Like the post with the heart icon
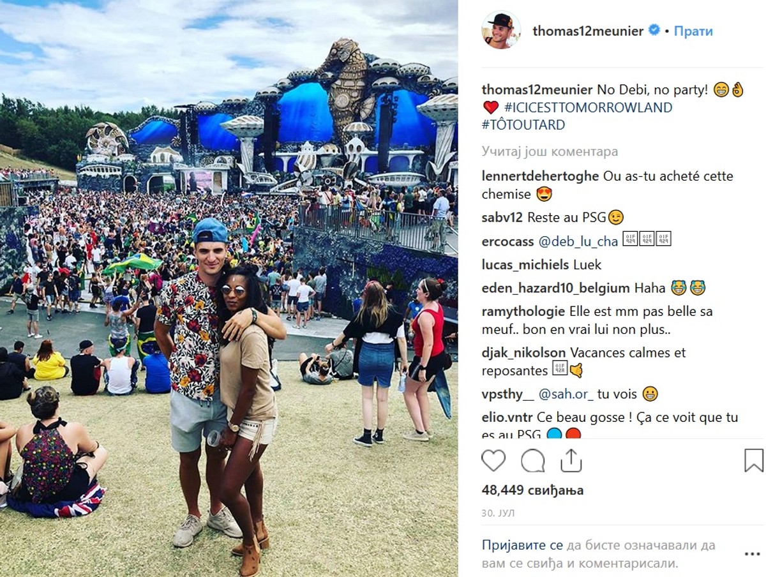The height and width of the screenshot is (577, 766). pyautogui.click(x=493, y=460)
